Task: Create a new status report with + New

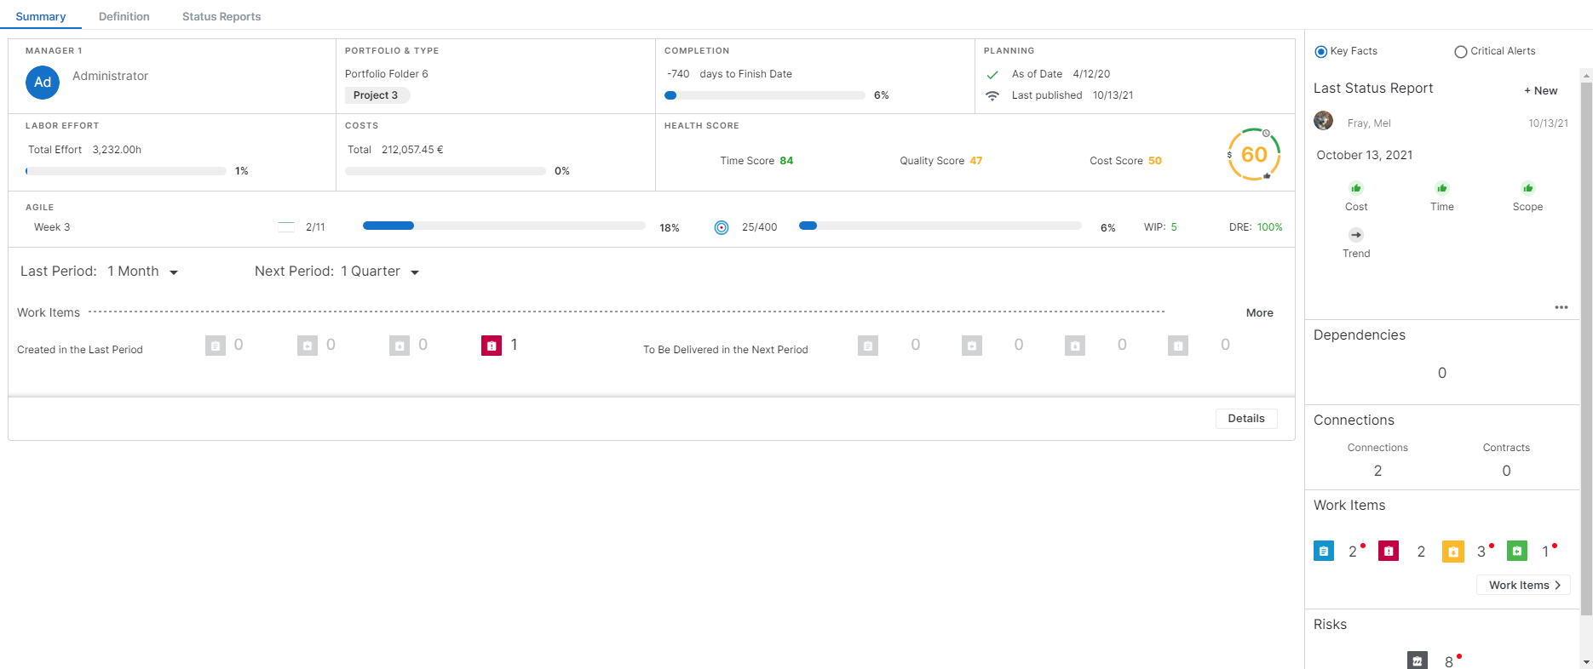Action: pos(1540,91)
